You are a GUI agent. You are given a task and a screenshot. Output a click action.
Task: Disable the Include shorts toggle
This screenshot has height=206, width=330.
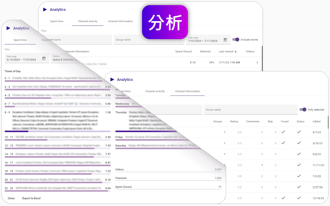(236, 39)
